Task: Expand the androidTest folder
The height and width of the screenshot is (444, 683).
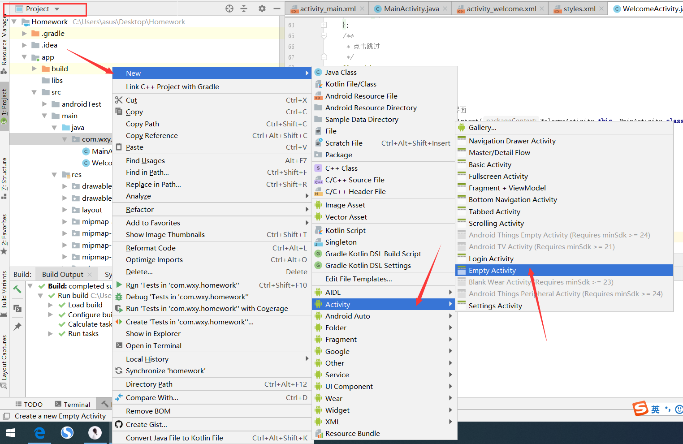Action: pos(44,104)
